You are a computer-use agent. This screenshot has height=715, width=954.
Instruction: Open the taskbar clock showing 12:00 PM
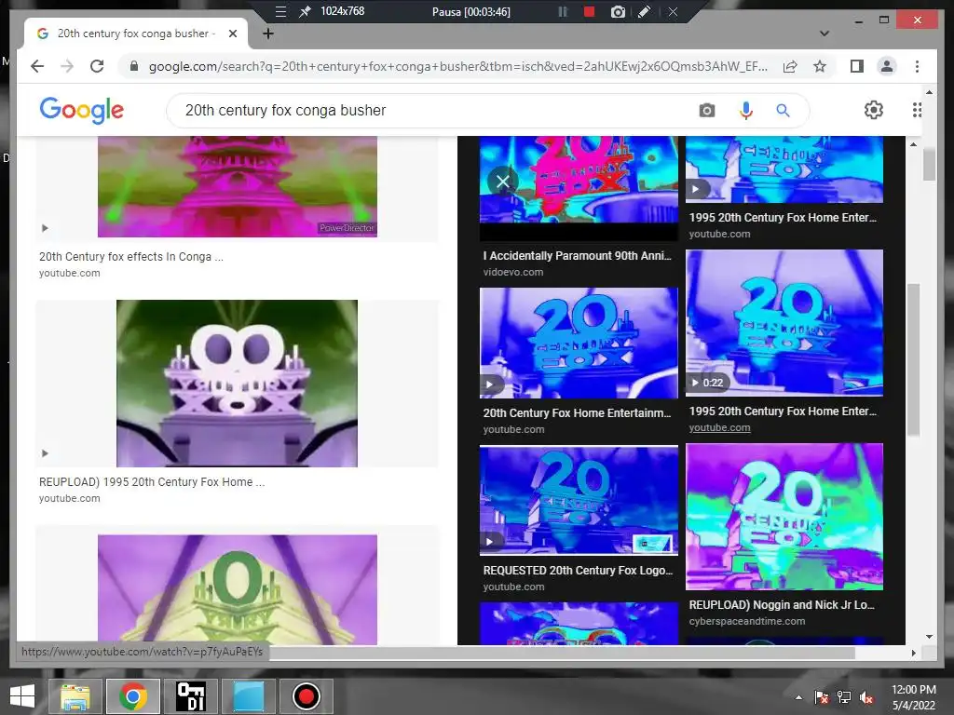coord(913,697)
